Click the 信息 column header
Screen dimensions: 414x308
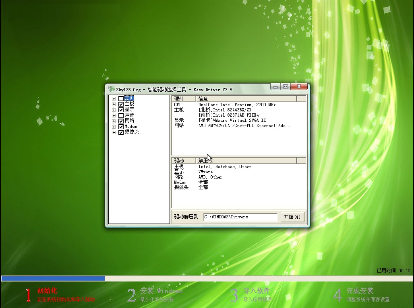246,99
